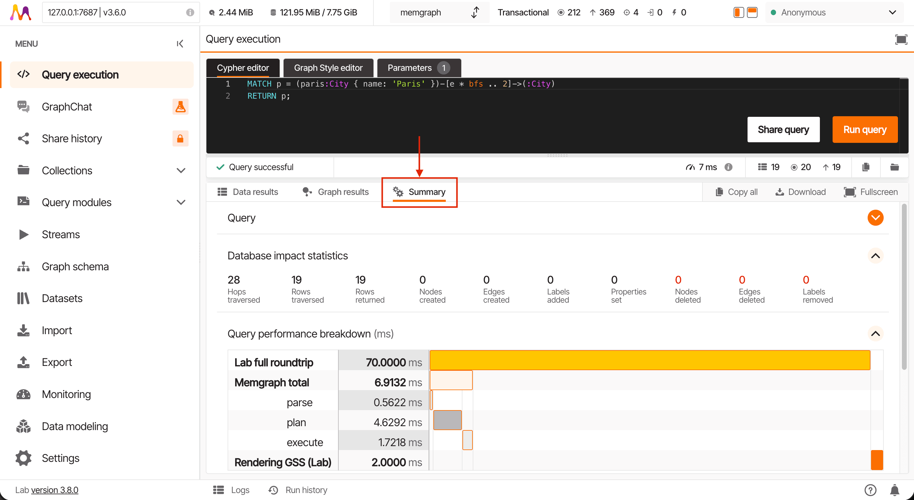Screen dimensions: 914x500
Task: Open the Graph results tab
Action: [336, 192]
